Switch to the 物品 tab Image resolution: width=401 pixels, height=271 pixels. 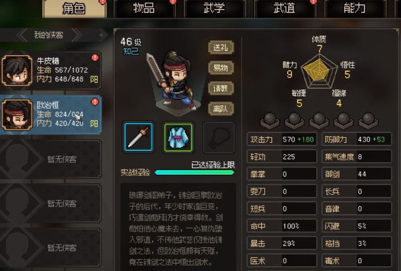point(144,8)
